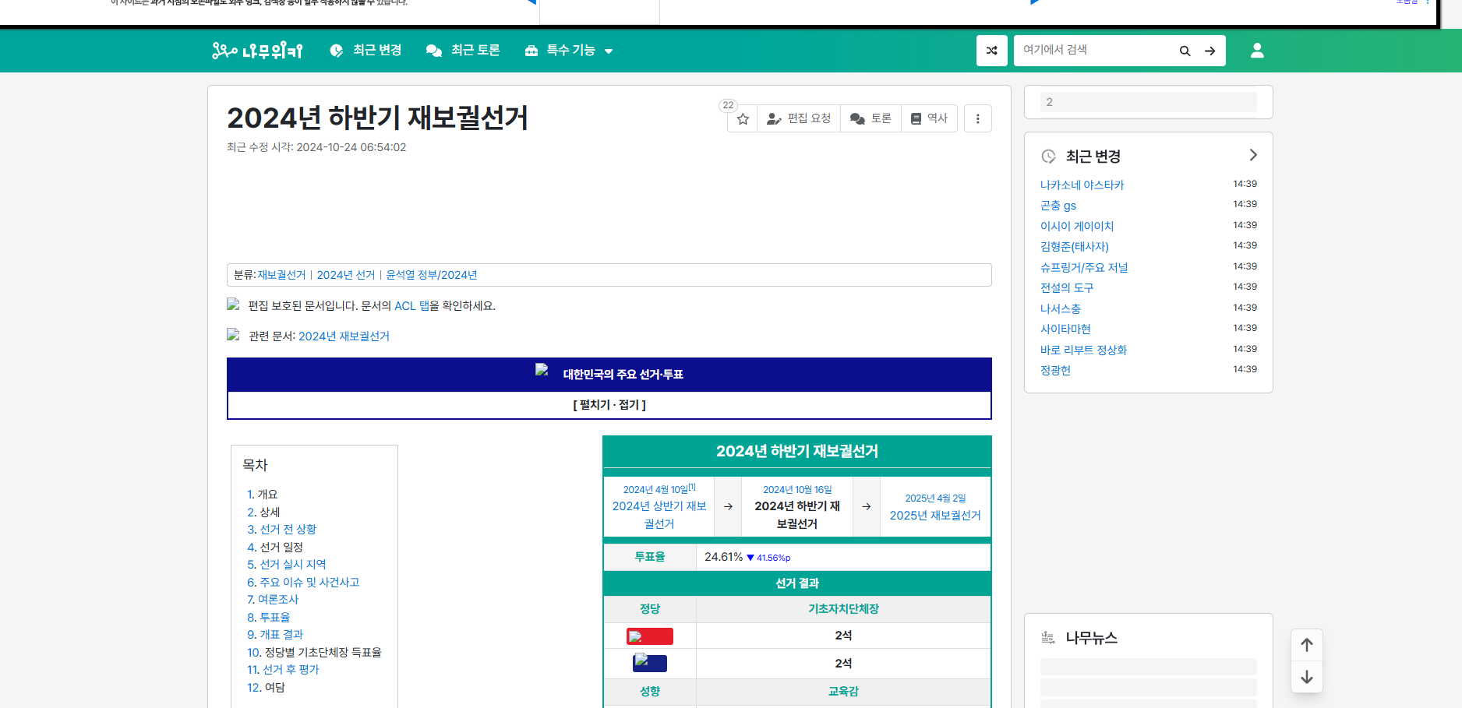The image size is (1462, 708).
Task: Toggle the 펼치기 · 접기 expander
Action: tap(609, 405)
